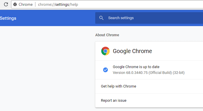The image size is (203, 111).
Task: Click the Google Chrome product name
Action: (132, 51)
